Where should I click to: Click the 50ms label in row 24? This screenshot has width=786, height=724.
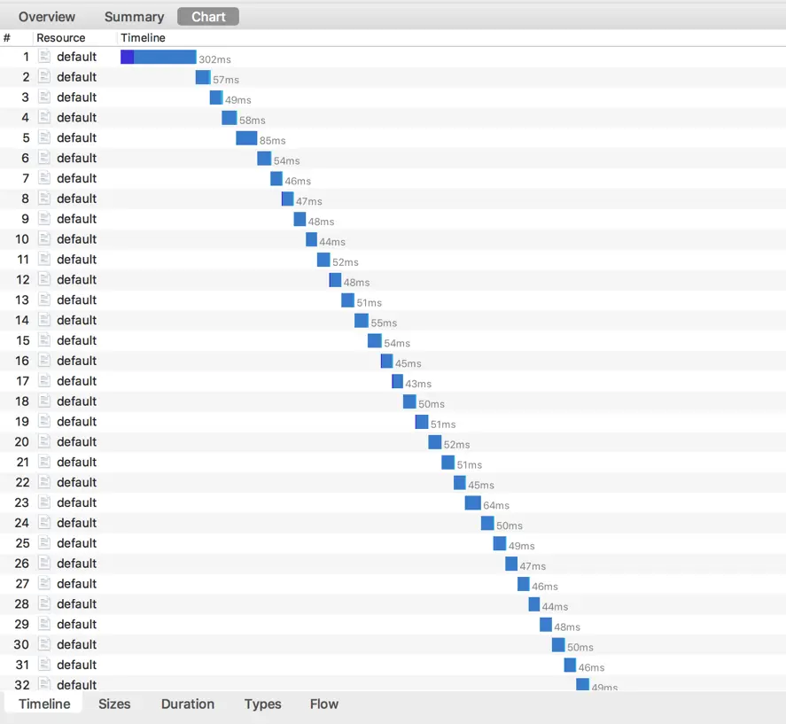pos(510,525)
